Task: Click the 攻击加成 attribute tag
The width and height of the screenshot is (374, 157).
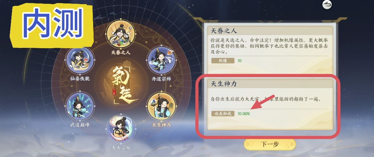Action: (223, 114)
